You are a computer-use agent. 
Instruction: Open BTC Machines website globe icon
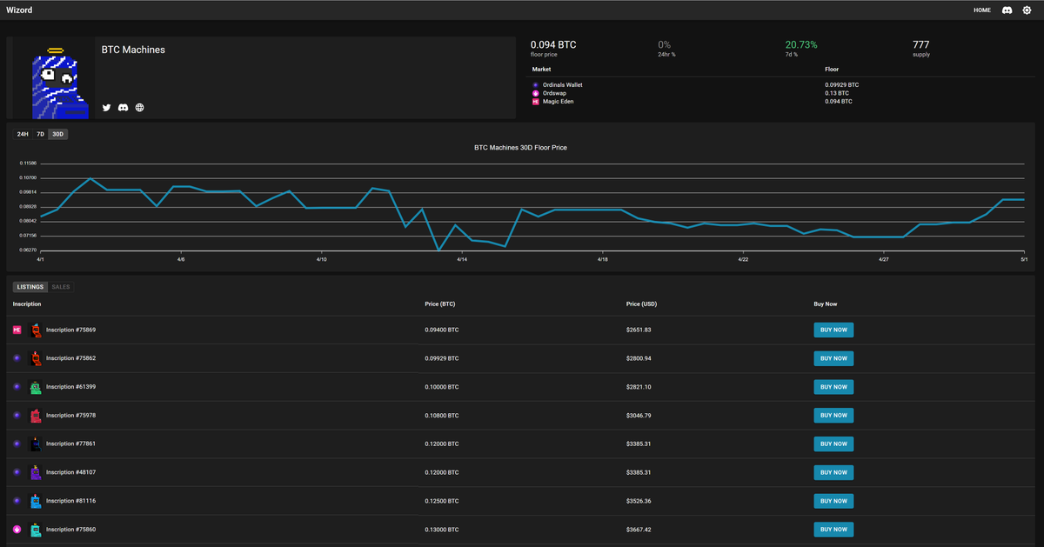pyautogui.click(x=140, y=108)
